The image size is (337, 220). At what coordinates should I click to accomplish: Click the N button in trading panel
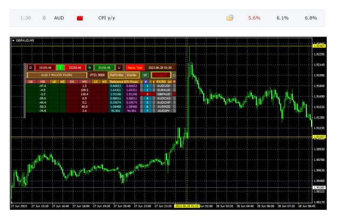click(90, 68)
